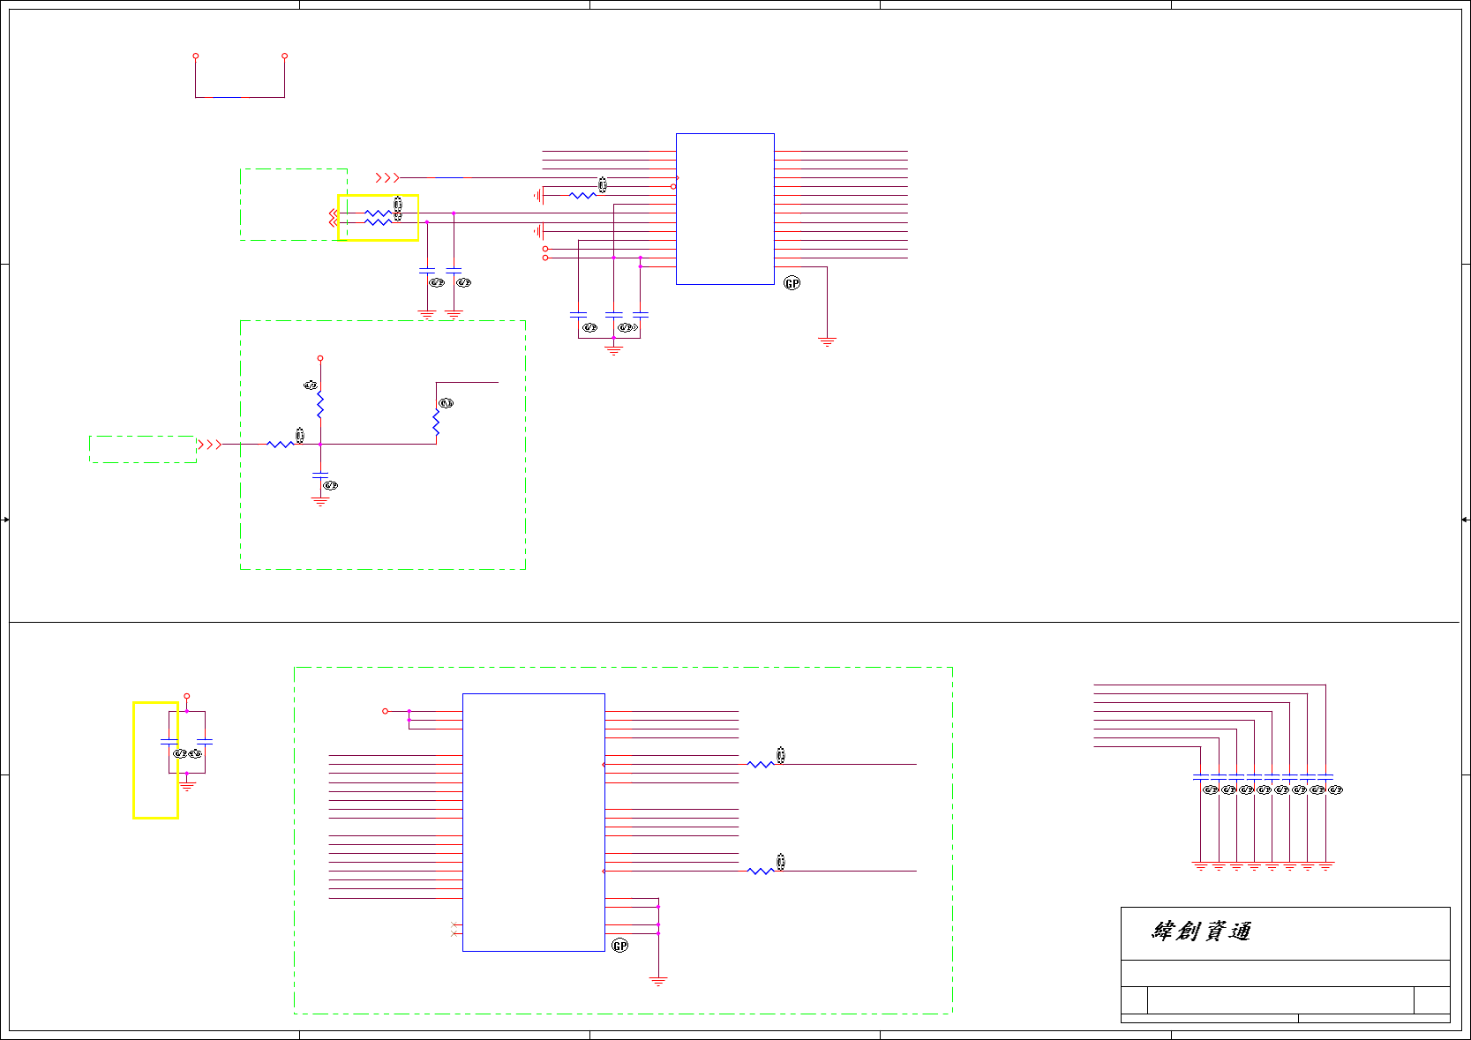The height and width of the screenshot is (1040, 1471).
Task: Select the upper output resistor right of the lower IC
Action: pyautogui.click(x=761, y=765)
